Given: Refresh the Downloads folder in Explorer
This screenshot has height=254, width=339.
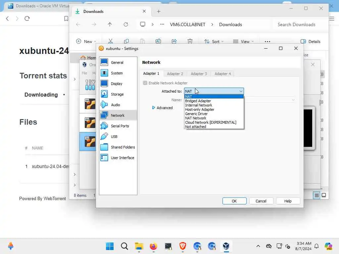Looking at the screenshot, I should tap(126, 24).
